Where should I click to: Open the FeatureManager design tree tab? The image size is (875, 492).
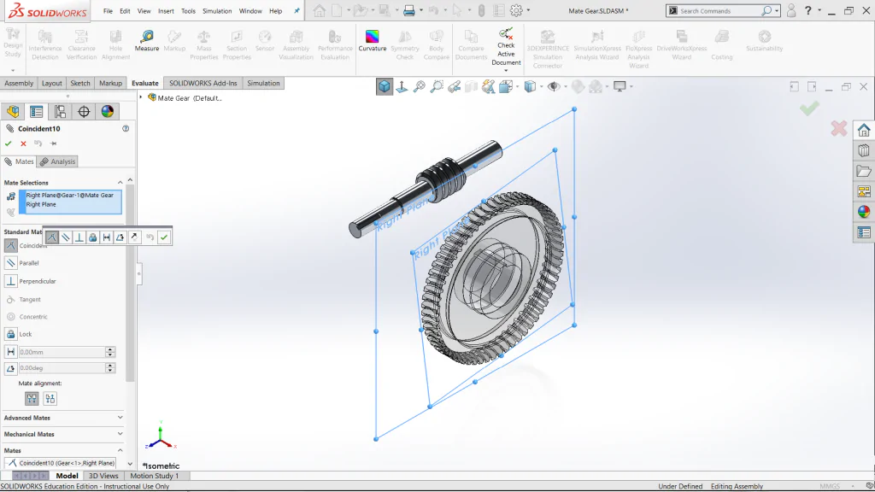coord(13,112)
